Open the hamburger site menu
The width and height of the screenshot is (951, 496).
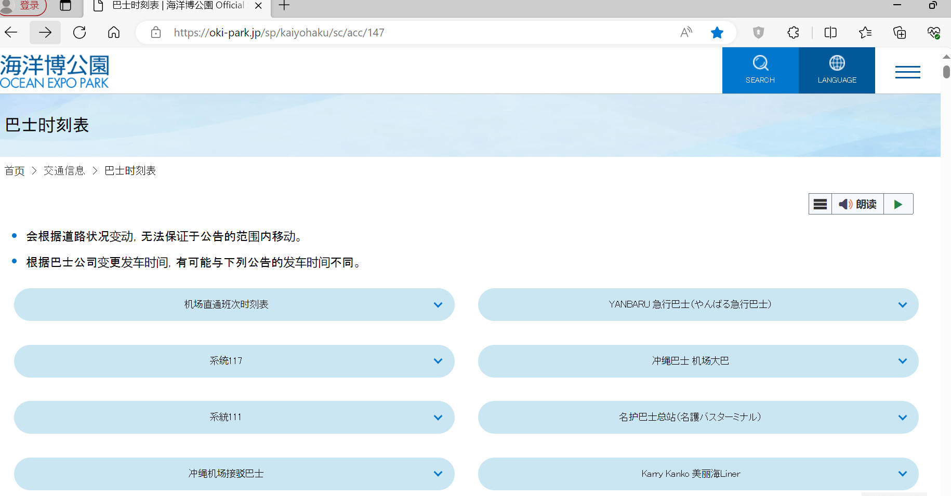point(908,72)
